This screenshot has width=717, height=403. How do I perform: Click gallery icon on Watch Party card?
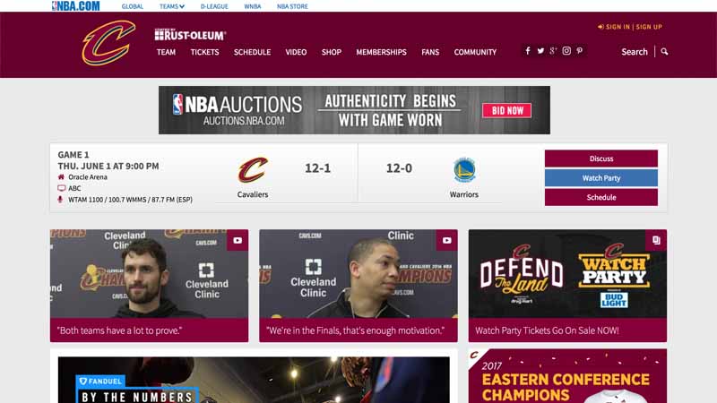click(x=656, y=240)
